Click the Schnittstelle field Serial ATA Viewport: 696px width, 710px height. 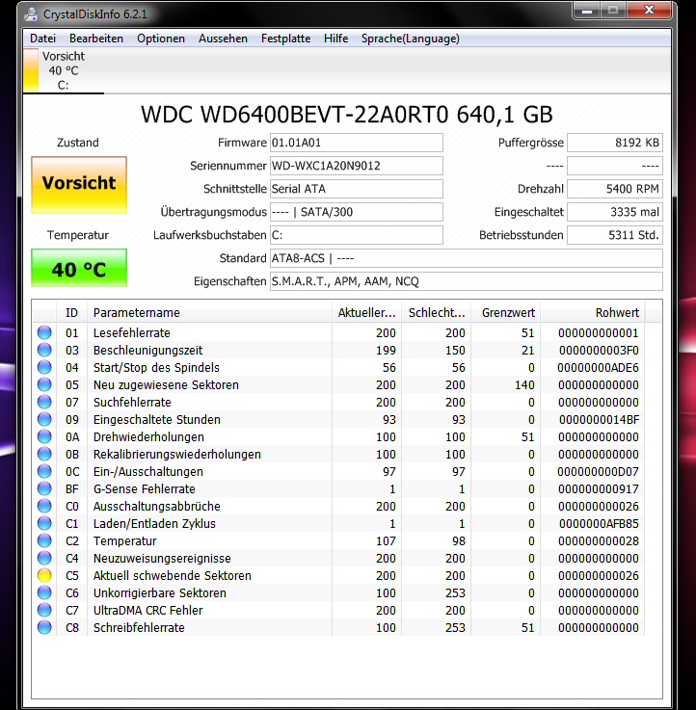(356, 189)
